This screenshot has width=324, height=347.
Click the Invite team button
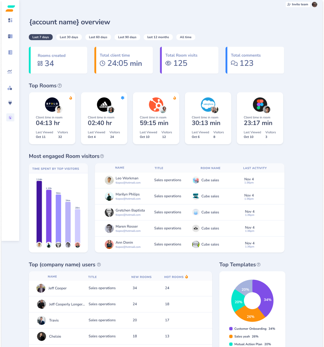pos(298,5)
